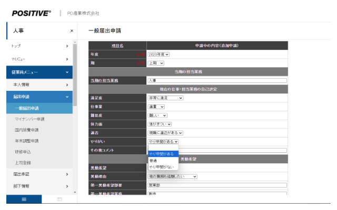Viewport: 337px width, 210px height.
Task: Click the sidebar scrollbar down arrow
Action: click(x=75, y=192)
